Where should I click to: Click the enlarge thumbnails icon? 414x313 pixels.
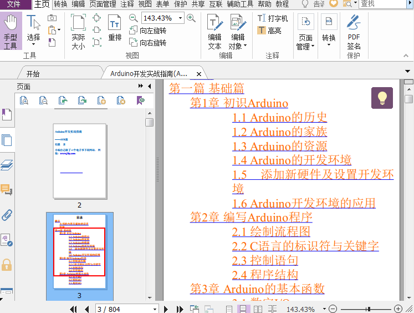coord(24,100)
